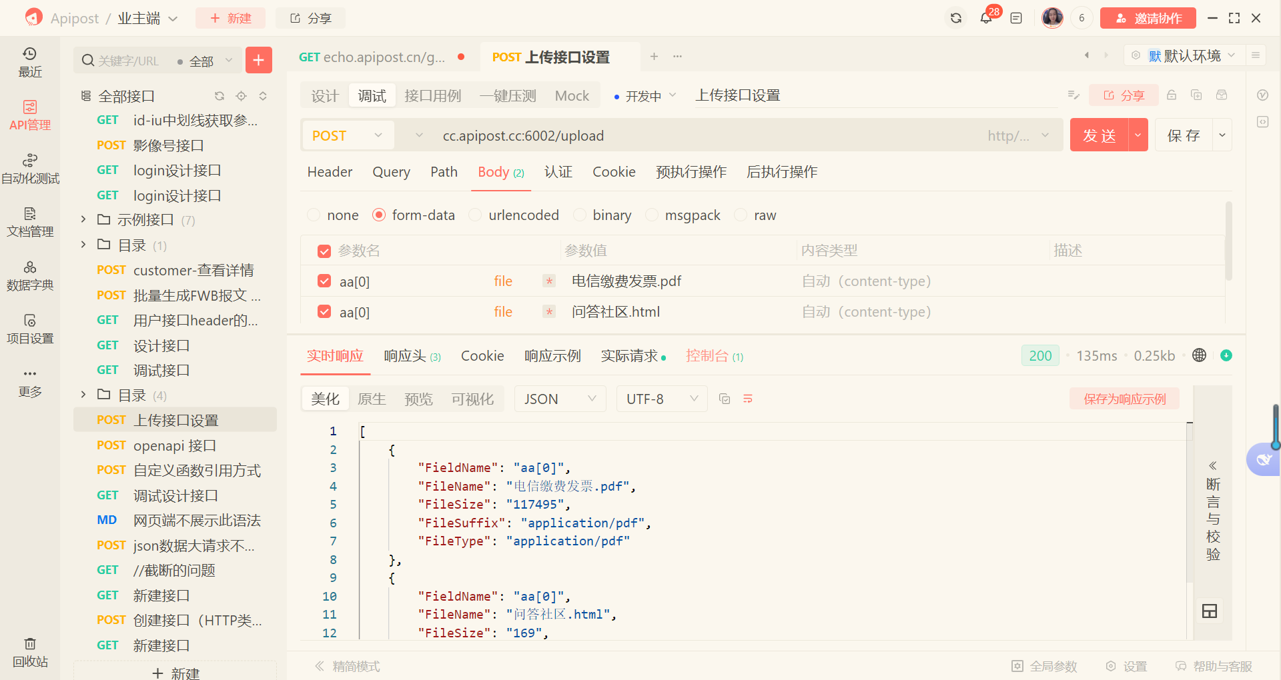Screen dimensions: 1281x680
Task: Toggle response word wrap icon
Action: coord(748,399)
